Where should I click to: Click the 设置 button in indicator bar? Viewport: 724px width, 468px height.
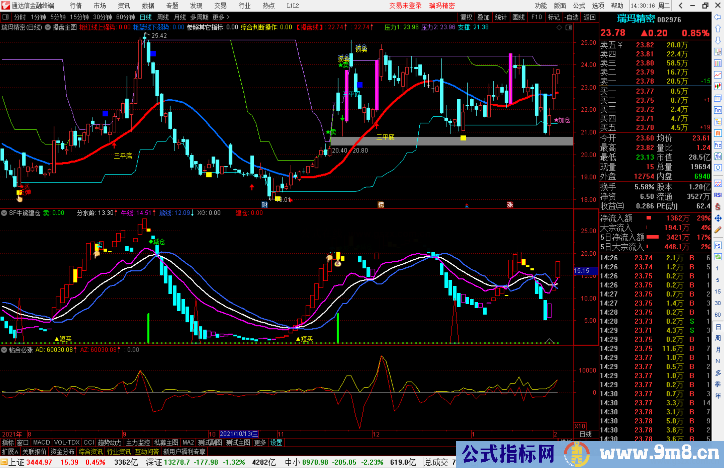click(276, 443)
